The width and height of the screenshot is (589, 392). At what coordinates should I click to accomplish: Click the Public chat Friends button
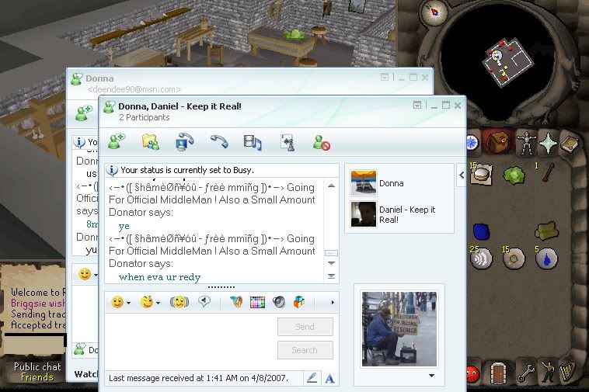click(x=37, y=372)
